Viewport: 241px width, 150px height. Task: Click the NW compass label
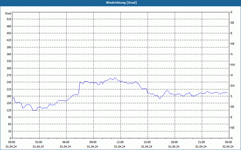click(x=233, y=65)
